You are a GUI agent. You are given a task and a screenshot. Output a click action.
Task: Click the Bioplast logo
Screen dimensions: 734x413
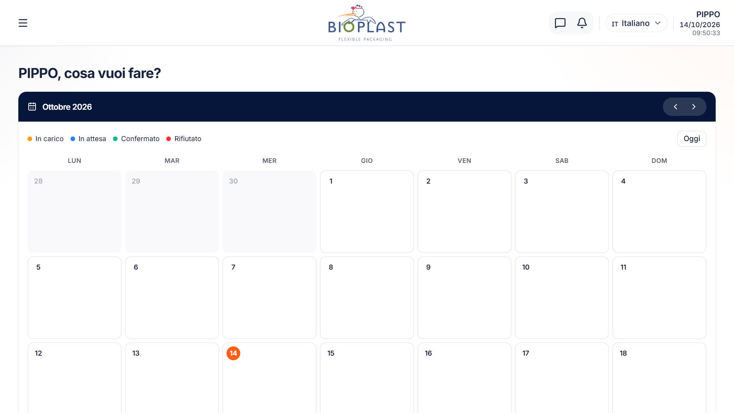coord(367,23)
